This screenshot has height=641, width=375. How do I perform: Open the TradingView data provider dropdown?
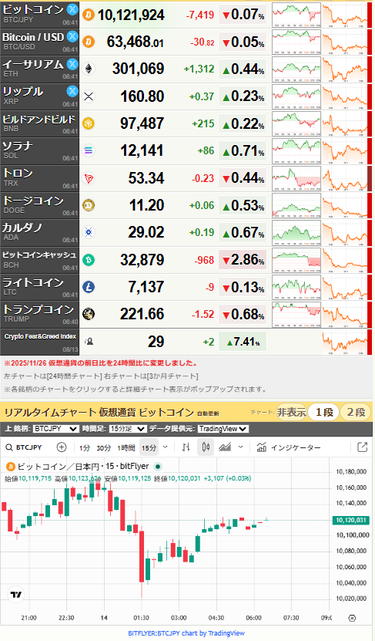click(223, 429)
